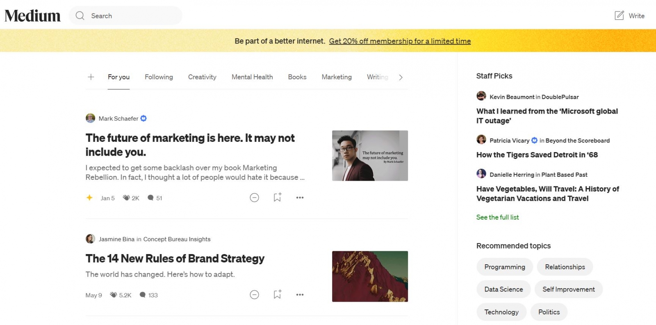Click the Write pencil icon

[x=619, y=16]
